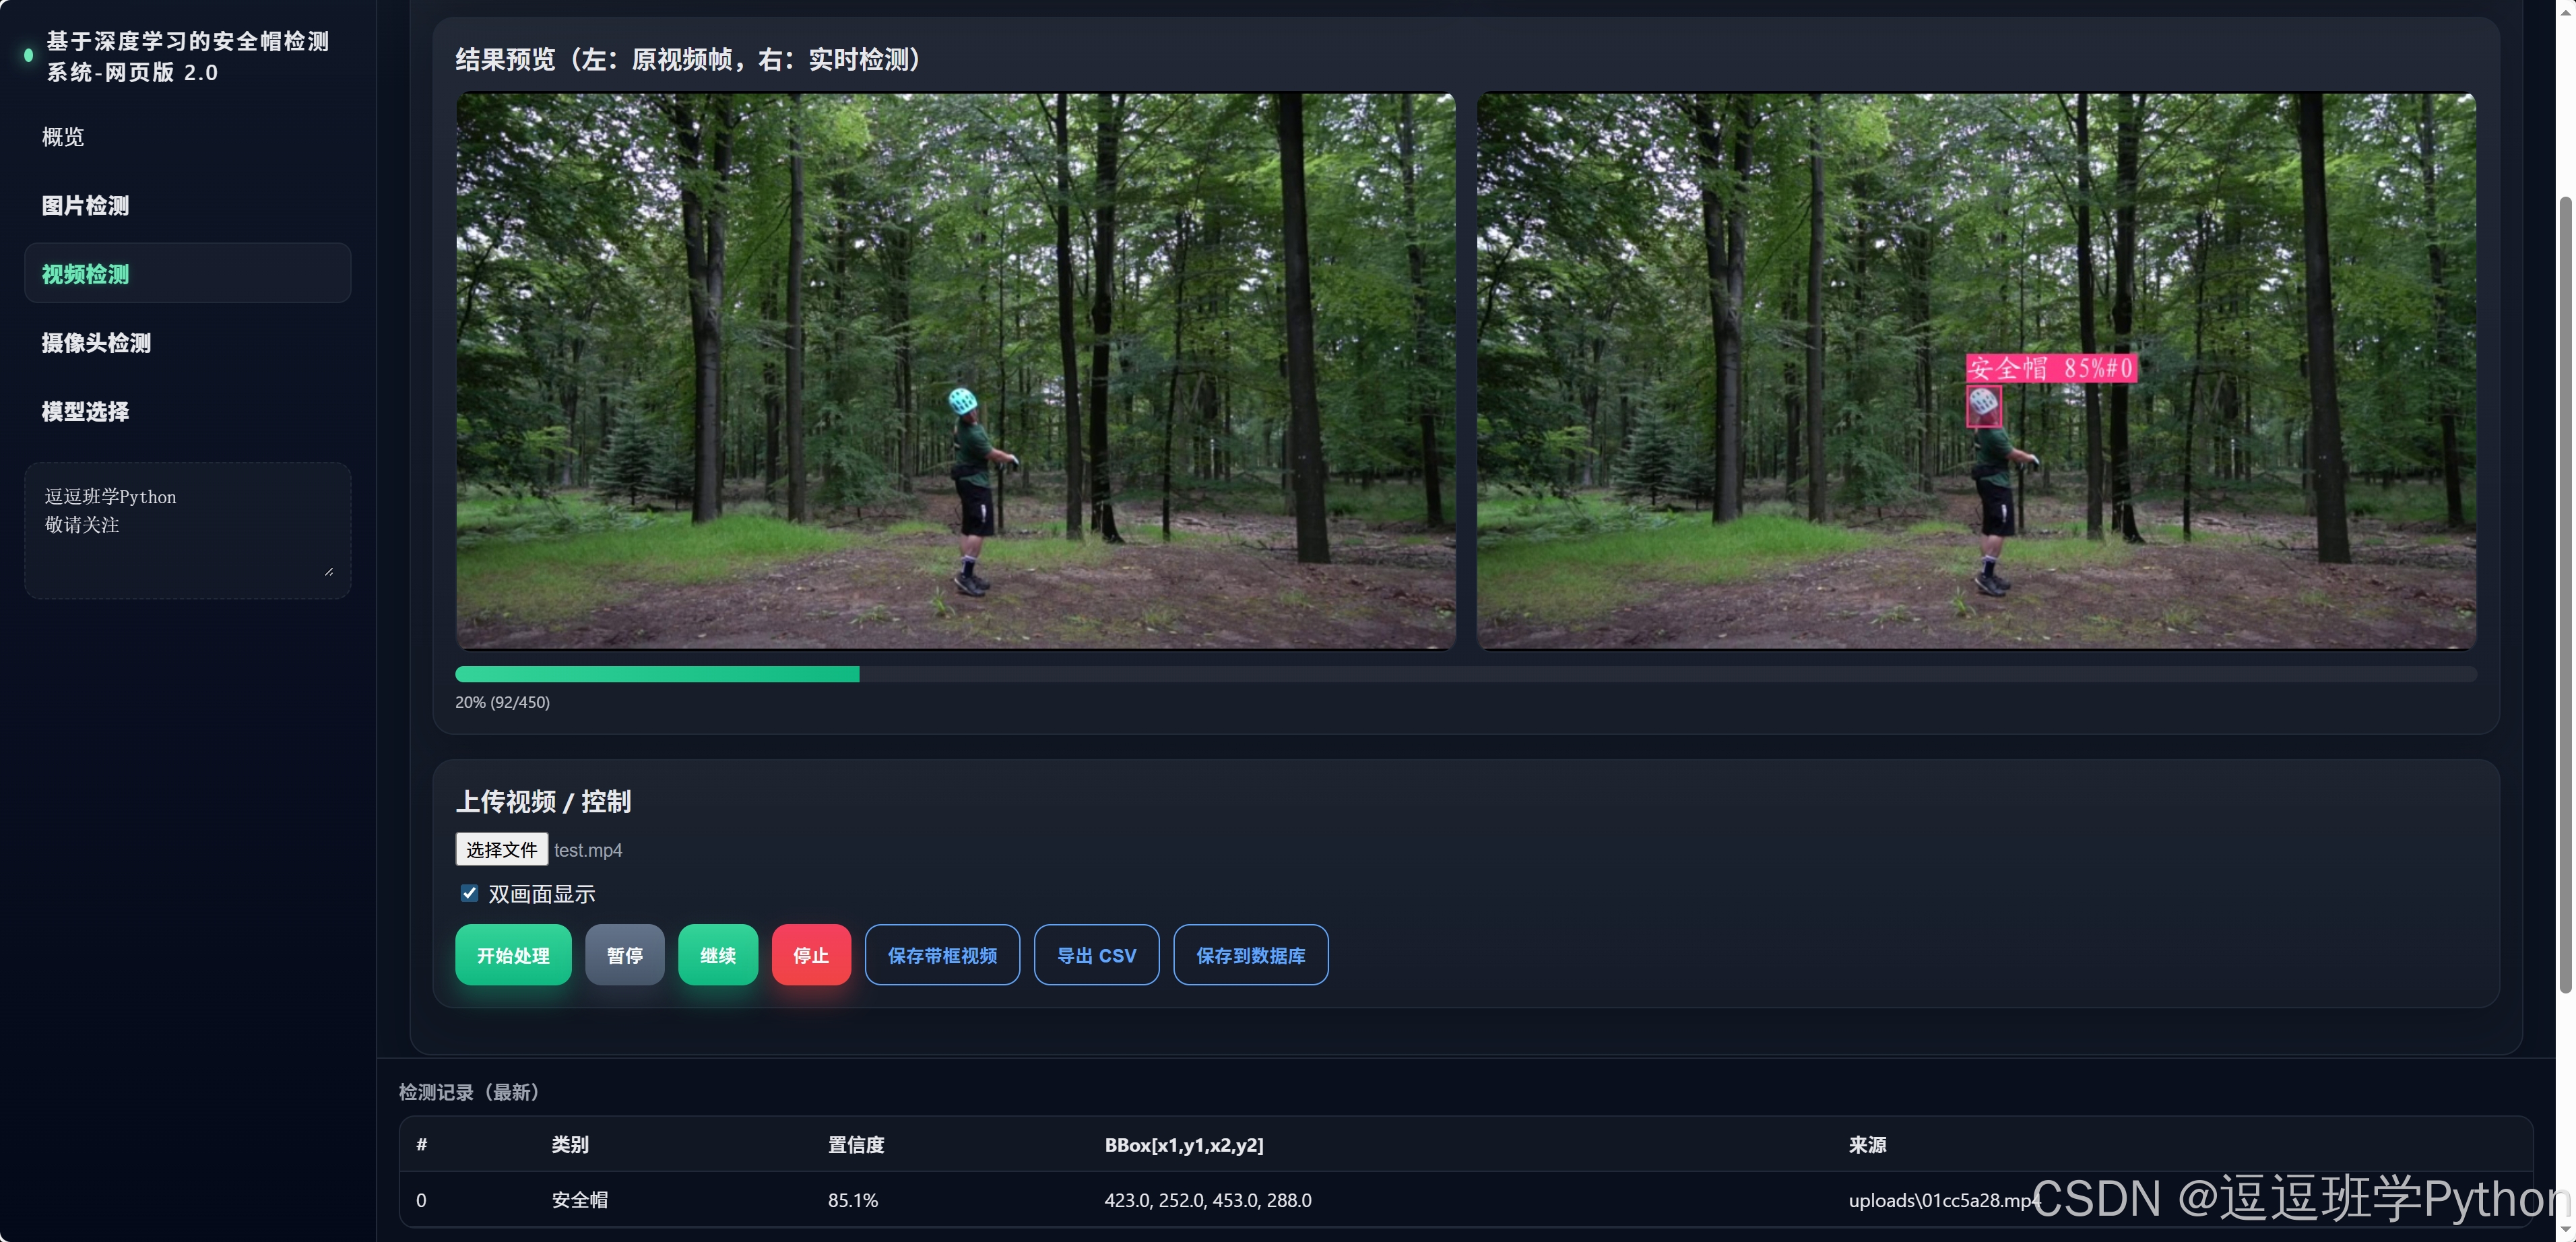
Task: Go to 模型选择 model selection
Action: click(85, 412)
